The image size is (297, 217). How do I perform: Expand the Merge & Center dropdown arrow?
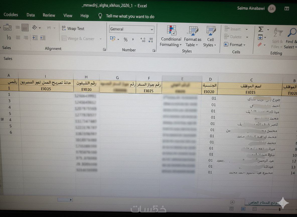pyautogui.click(x=101, y=39)
